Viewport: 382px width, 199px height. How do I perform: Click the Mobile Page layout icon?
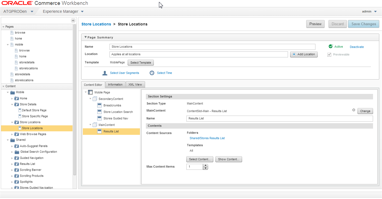pos(91,92)
